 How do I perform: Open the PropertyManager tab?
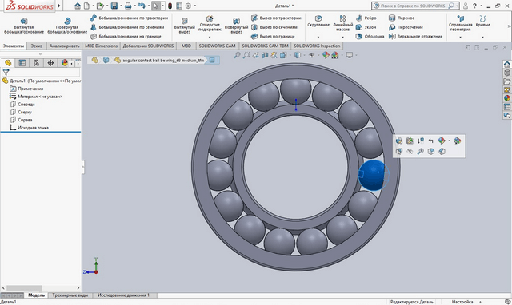point(22,63)
